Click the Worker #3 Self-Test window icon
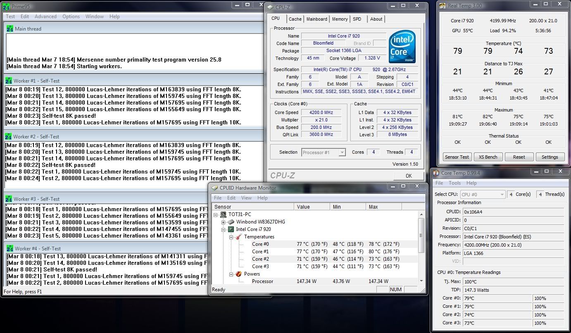 (x=9, y=199)
